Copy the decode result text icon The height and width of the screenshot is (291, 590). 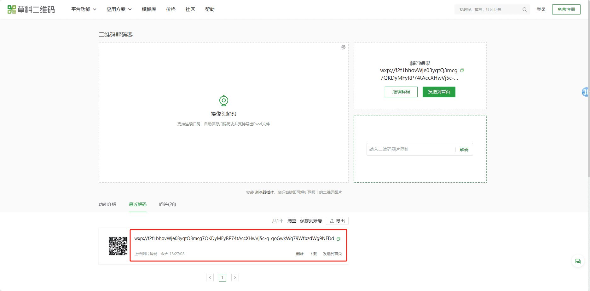pyautogui.click(x=462, y=70)
